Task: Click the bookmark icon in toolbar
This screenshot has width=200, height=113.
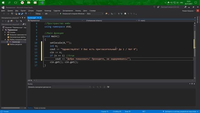Action: [125, 13]
